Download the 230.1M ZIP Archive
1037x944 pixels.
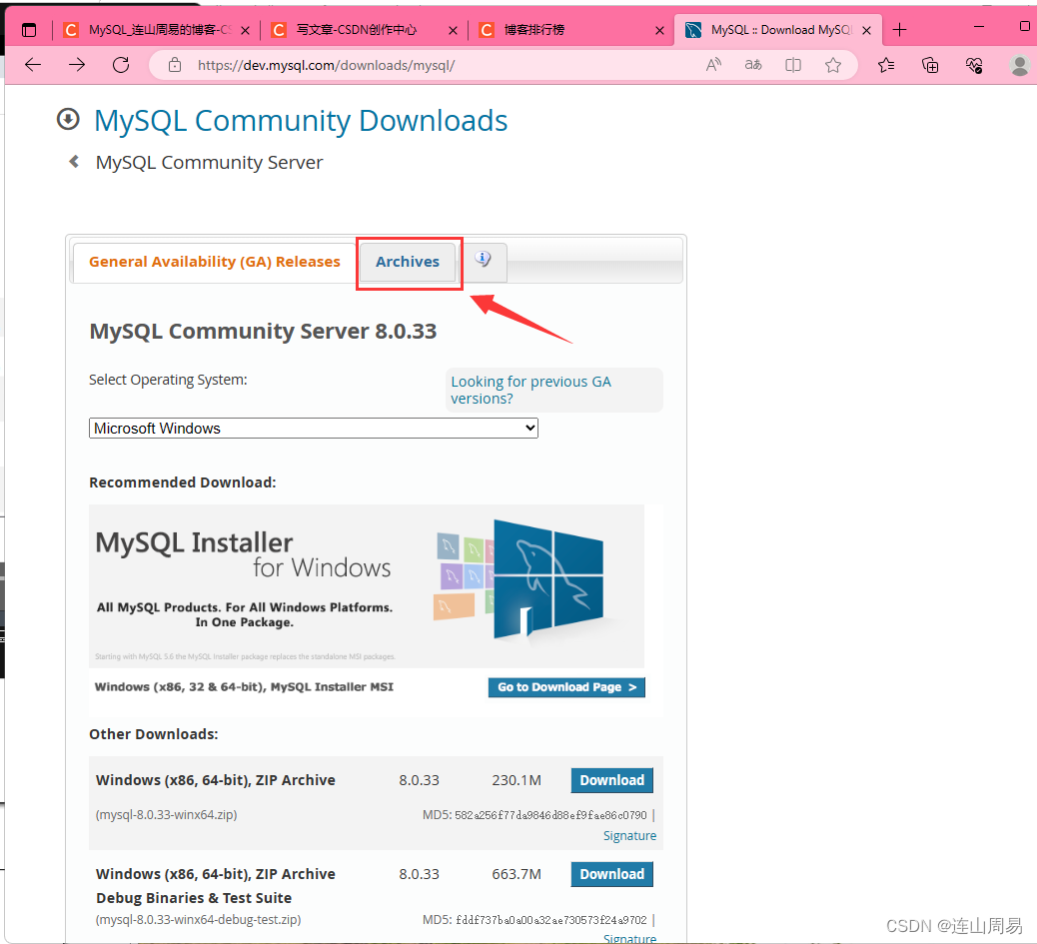tap(612, 780)
